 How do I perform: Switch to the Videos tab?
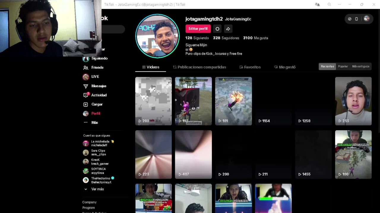pos(151,67)
